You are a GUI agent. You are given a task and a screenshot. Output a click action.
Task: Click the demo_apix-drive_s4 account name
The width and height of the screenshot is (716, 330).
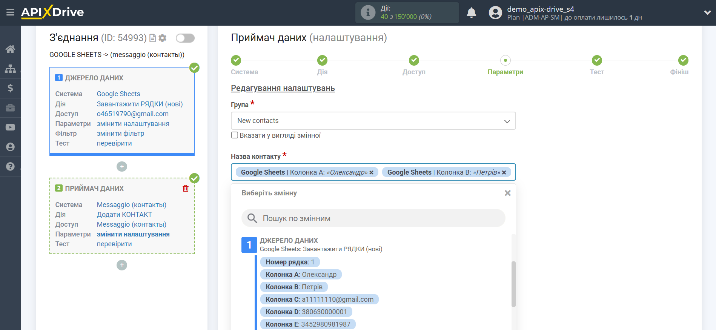541,9
